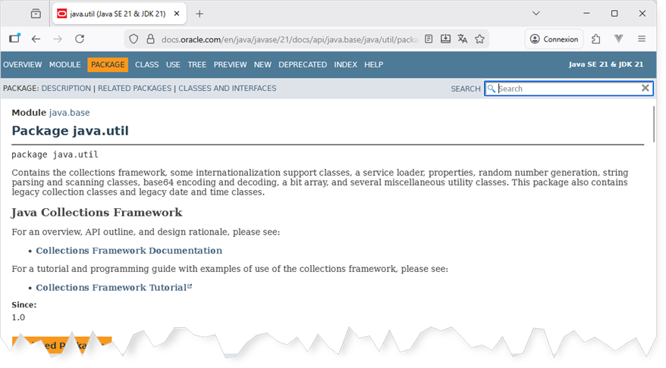
Task: Minimize the browser window
Action: [586, 14]
